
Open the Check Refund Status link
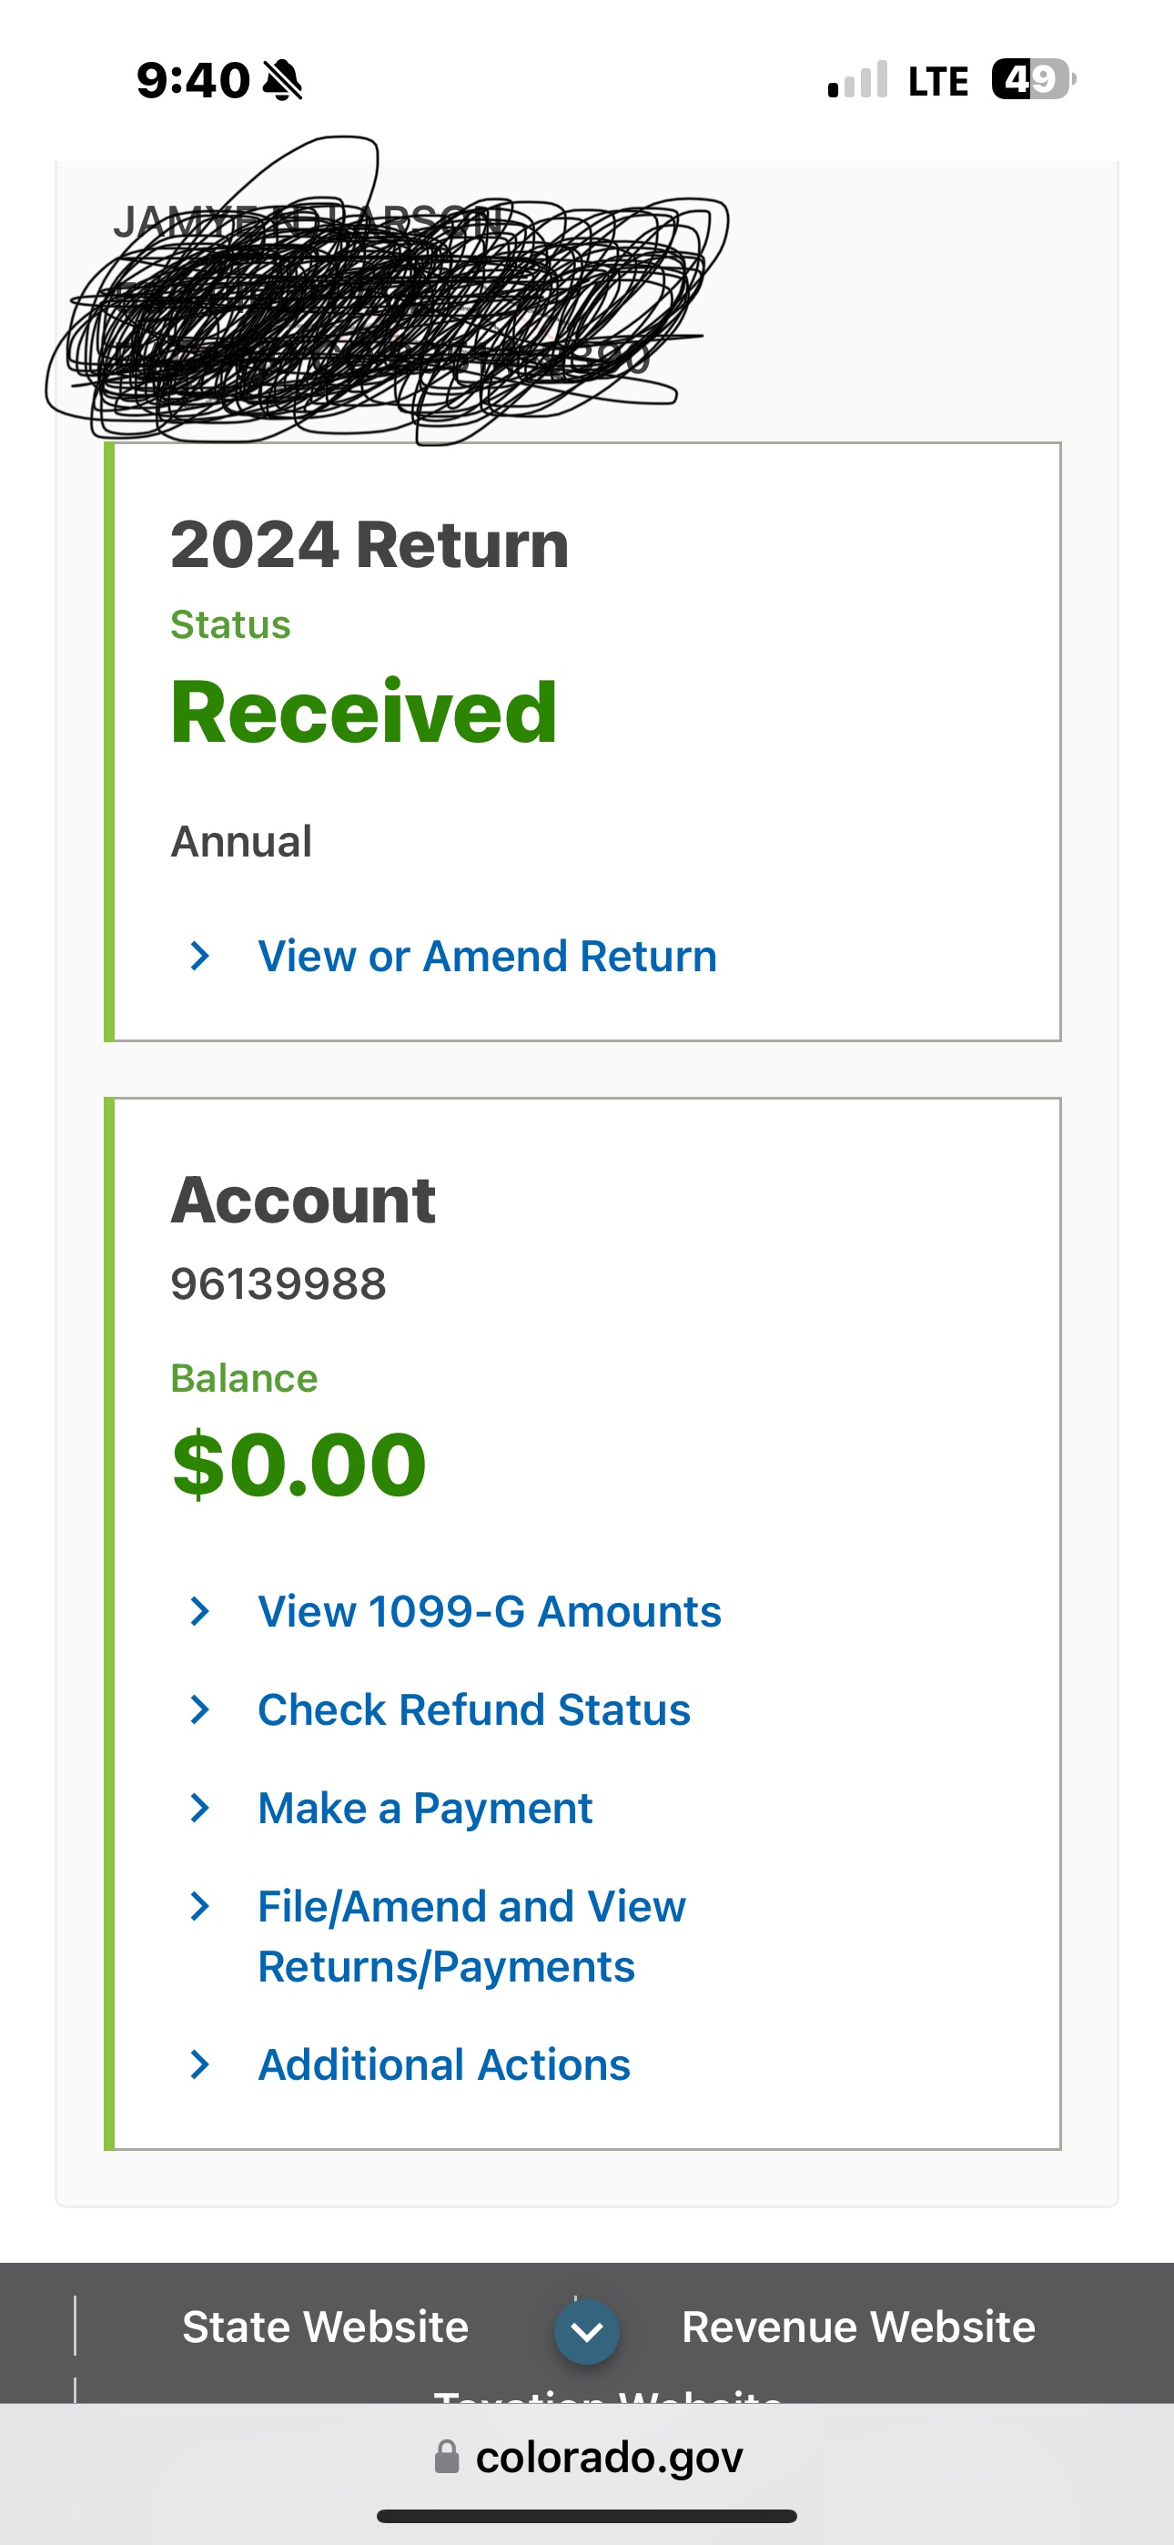point(473,1710)
